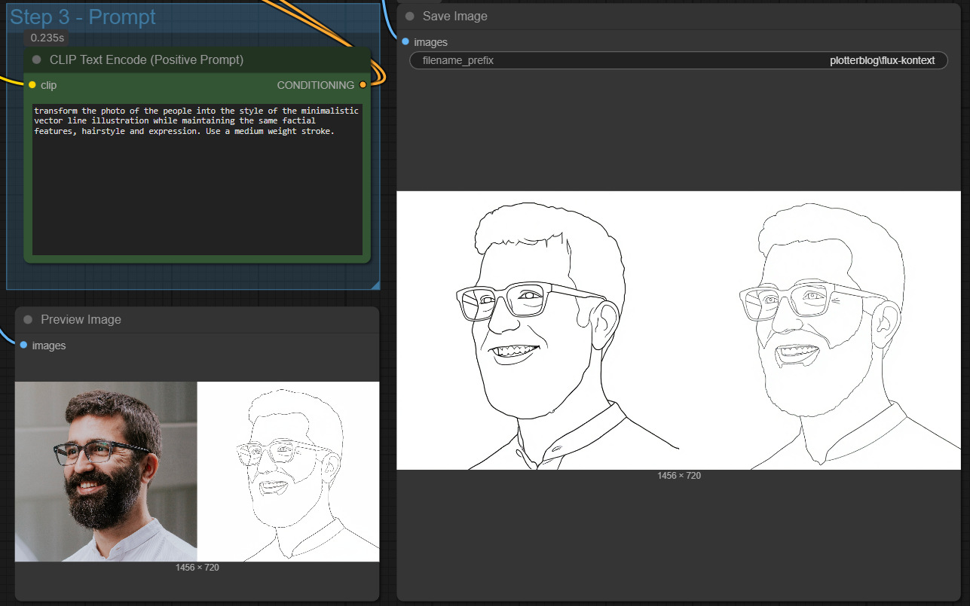Select the Save Image node title
This screenshot has height=606, width=970.
tap(454, 16)
